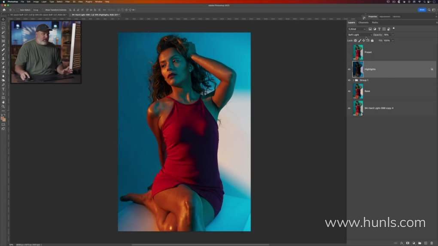The image size is (438, 246).
Task: Select the Zoom tool
Action: (3, 106)
